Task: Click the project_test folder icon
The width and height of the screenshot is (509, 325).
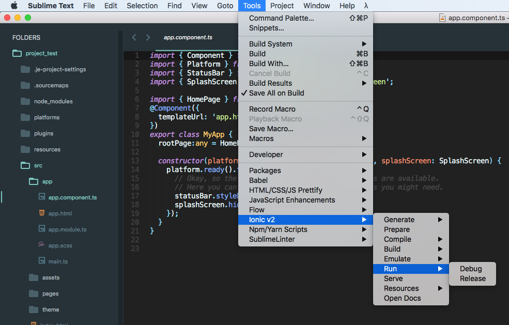Action: point(17,53)
